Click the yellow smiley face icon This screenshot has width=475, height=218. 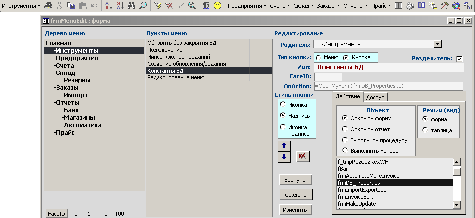pyautogui.click(x=217, y=6)
